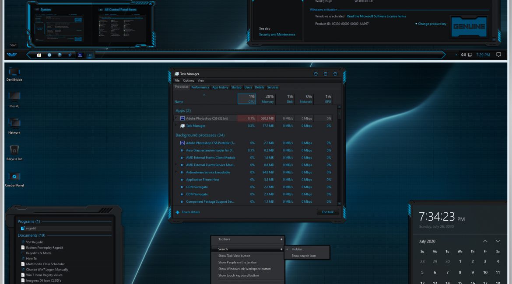This screenshot has height=284, width=512.
Task: Click the speaker volume tray icon
Action: 463,55
